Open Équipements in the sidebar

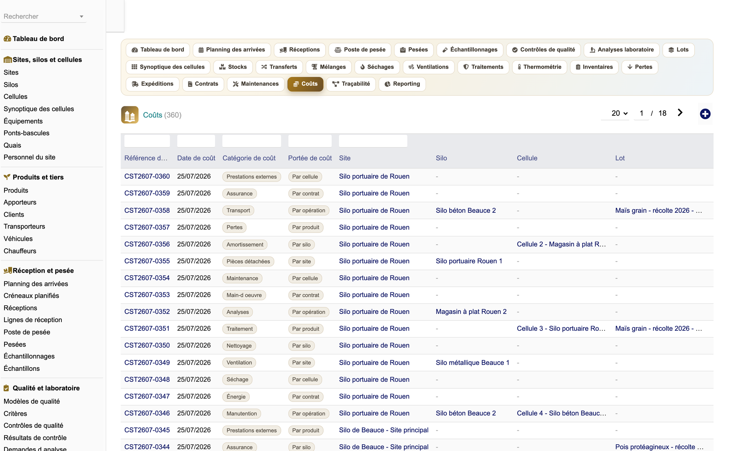(23, 121)
